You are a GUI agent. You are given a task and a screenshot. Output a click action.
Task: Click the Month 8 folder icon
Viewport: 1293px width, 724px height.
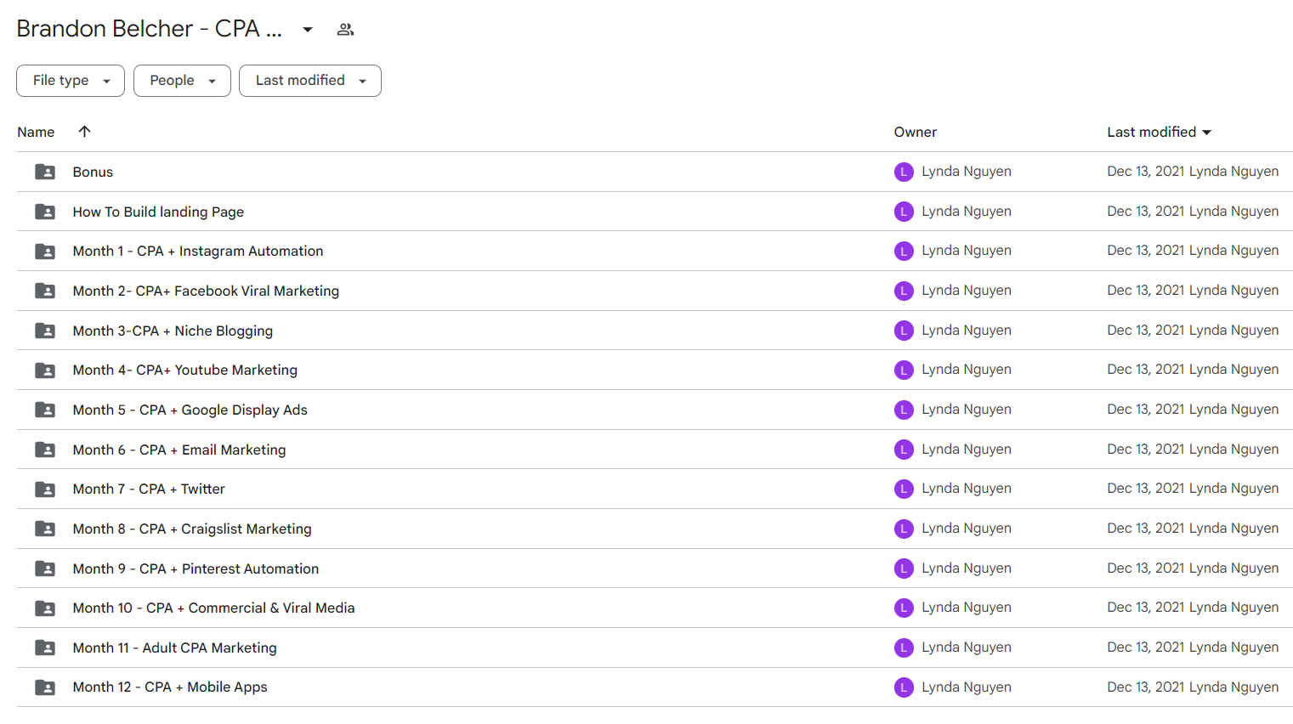pos(45,529)
